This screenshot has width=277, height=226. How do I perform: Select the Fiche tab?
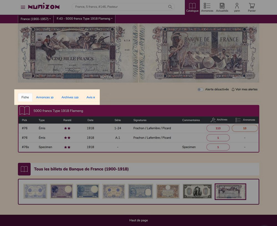point(25,97)
